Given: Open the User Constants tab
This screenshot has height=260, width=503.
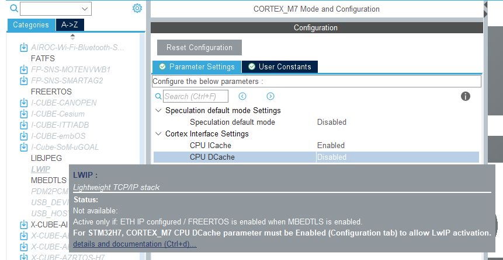Looking at the screenshot, I should (x=280, y=67).
